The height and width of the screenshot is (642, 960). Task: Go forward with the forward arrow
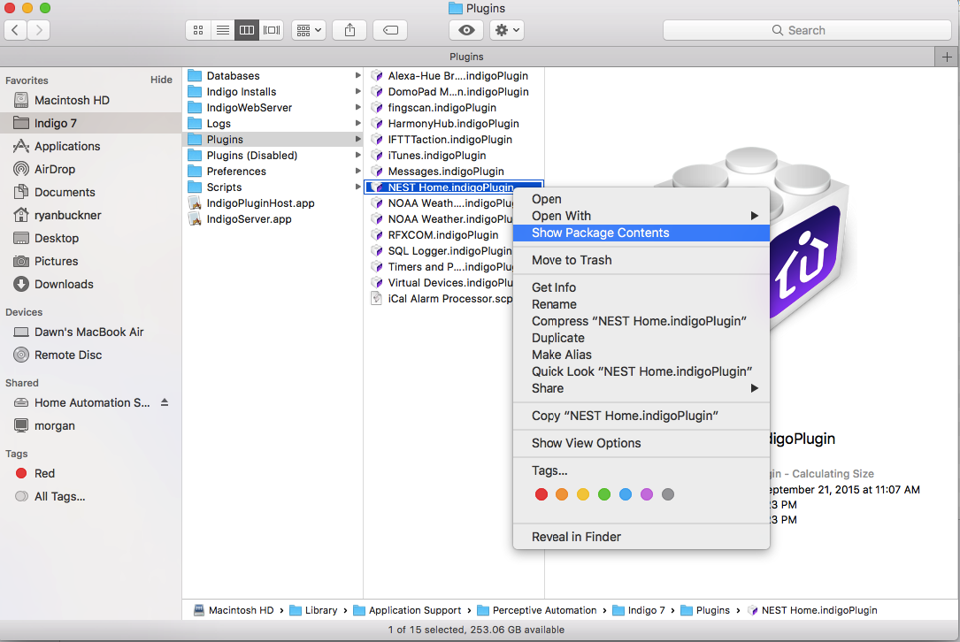(x=39, y=30)
